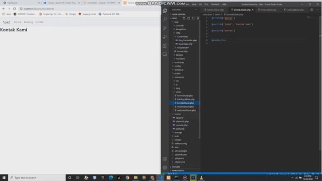Image resolution: width=322 pixels, height=181 pixels.
Task: Go forward in the browser
Action: coord(9,9)
